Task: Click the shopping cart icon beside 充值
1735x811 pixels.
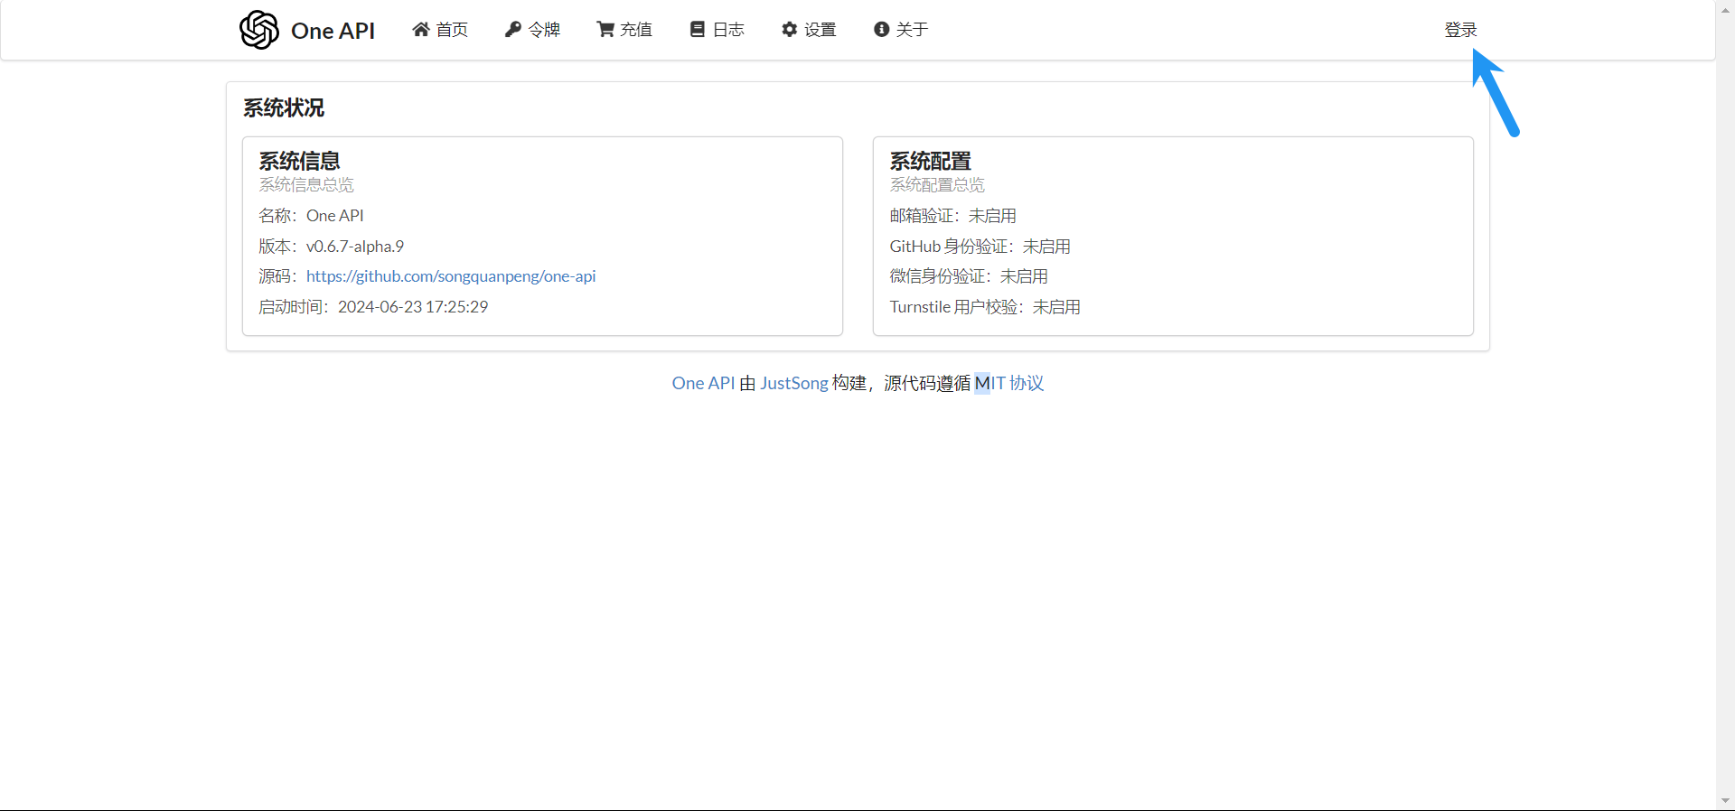Action: coord(605,30)
